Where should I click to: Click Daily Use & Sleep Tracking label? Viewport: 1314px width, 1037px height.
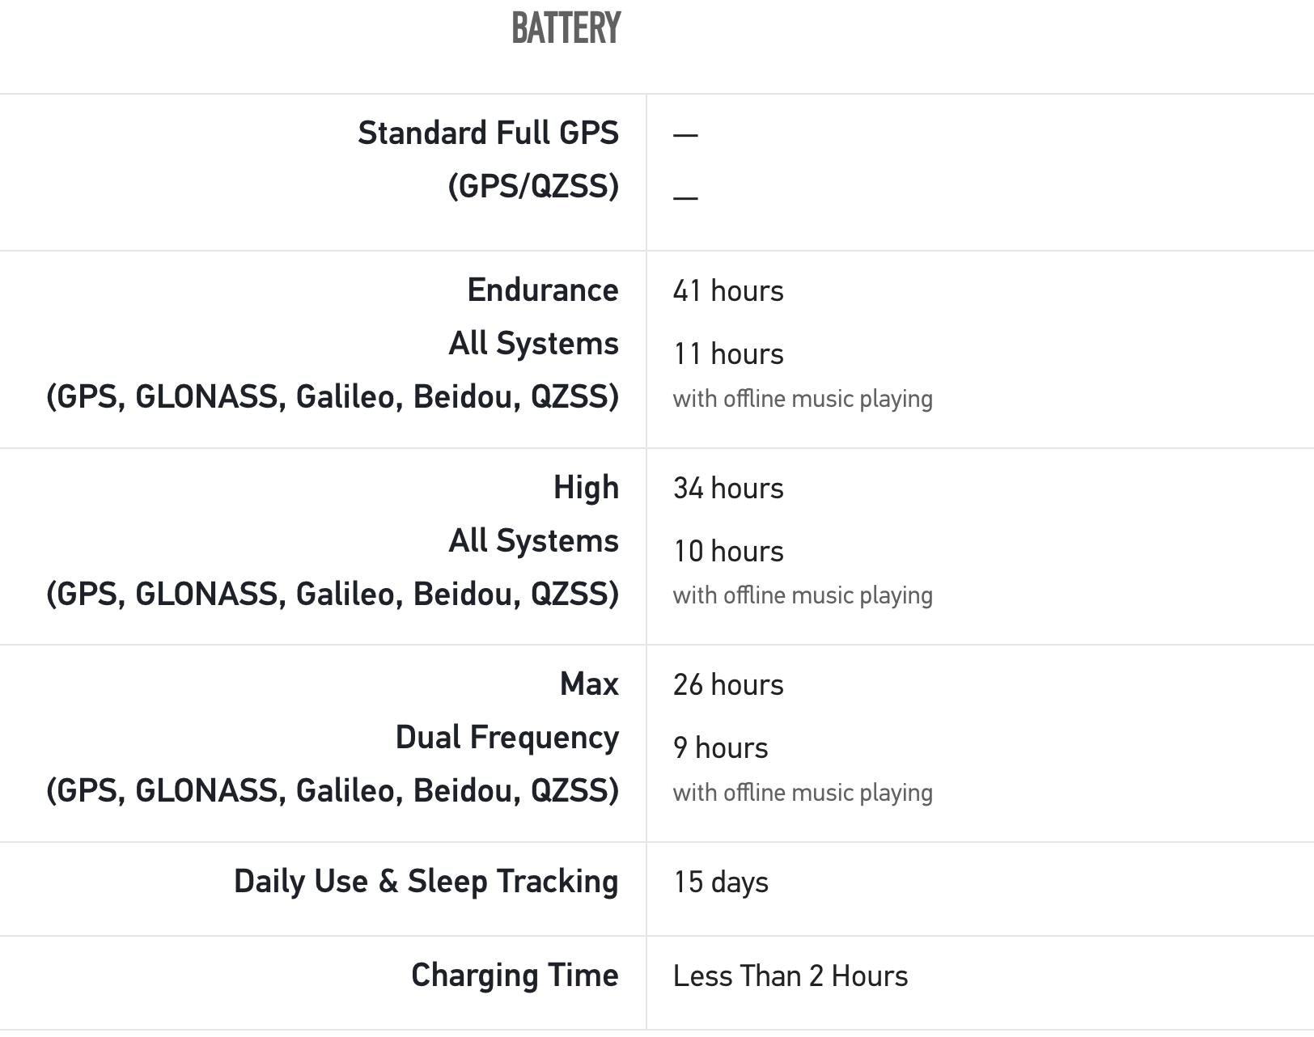tap(426, 881)
